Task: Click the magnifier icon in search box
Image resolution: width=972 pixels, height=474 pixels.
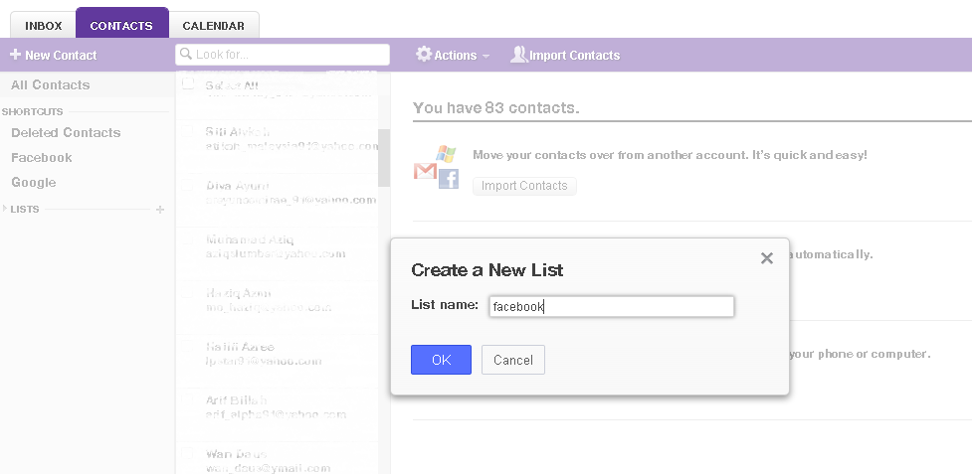Action: click(186, 55)
